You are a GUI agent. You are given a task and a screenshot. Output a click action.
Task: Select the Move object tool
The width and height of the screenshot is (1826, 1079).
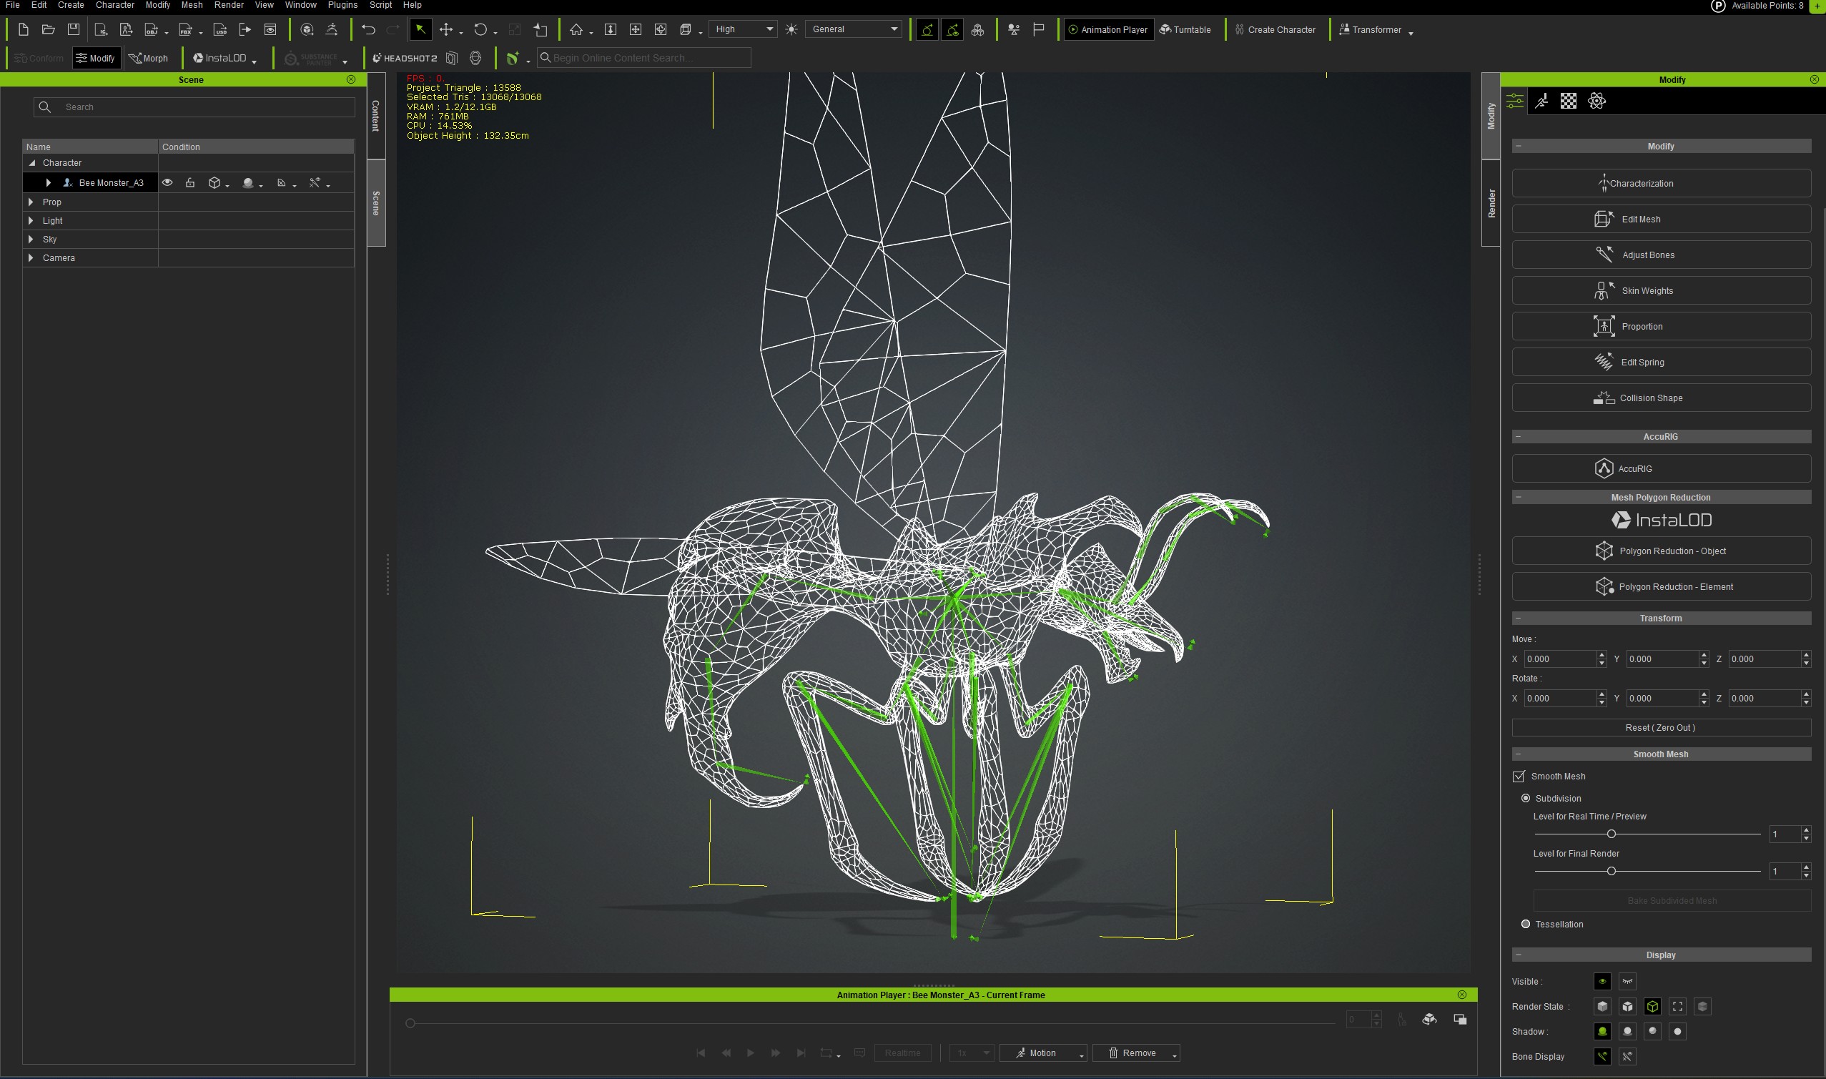(446, 29)
